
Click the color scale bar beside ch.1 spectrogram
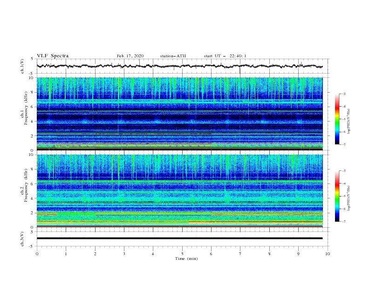337,119
